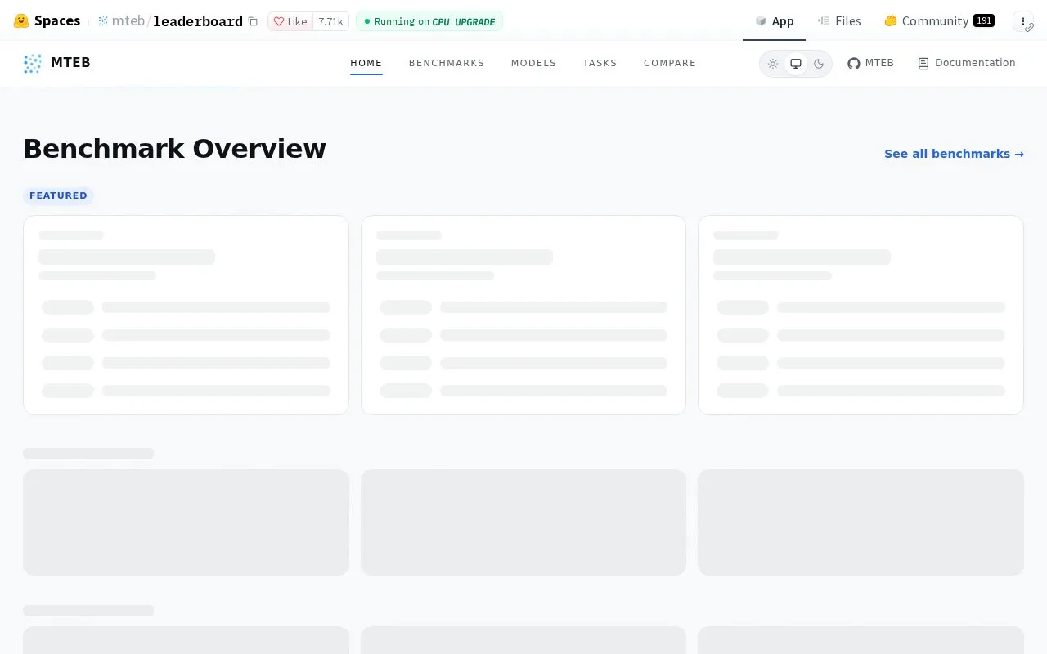Open the BENCHMARKS nav item
The image size is (1047, 654).
[447, 63]
